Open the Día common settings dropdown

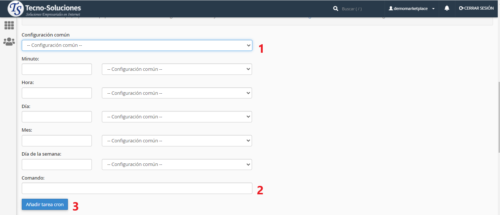tap(177, 117)
